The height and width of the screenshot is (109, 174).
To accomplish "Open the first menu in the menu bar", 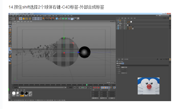I will (10, 16).
